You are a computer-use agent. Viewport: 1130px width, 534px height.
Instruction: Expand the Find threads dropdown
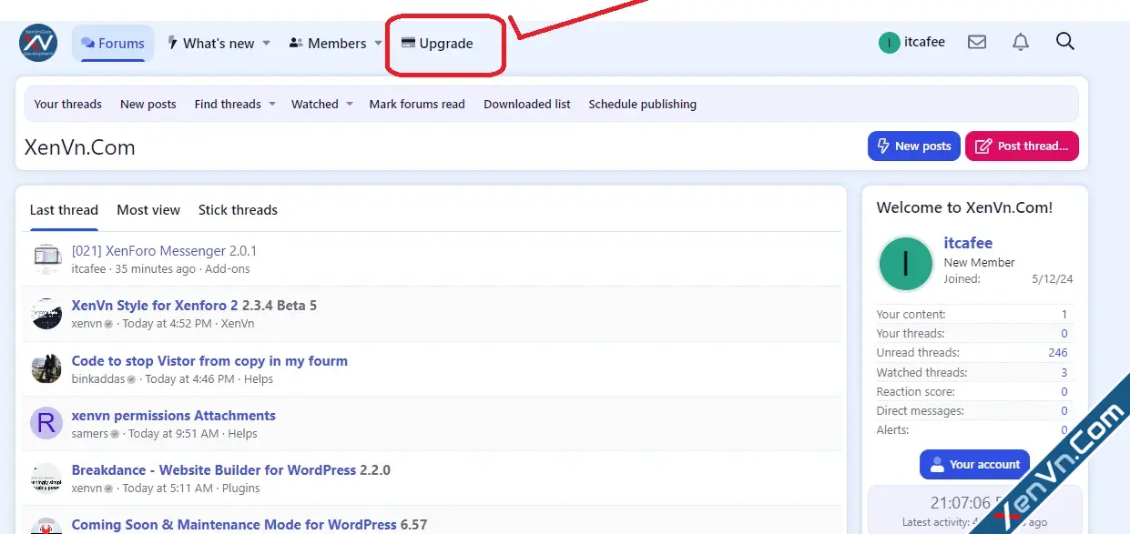coord(271,104)
